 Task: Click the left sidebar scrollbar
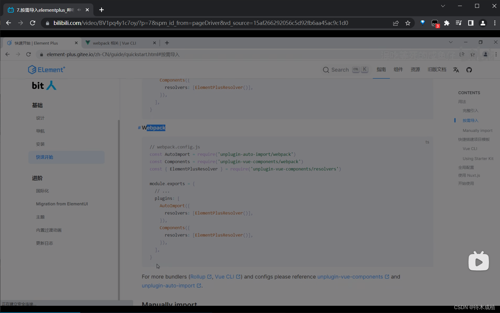[x=119, y=210]
